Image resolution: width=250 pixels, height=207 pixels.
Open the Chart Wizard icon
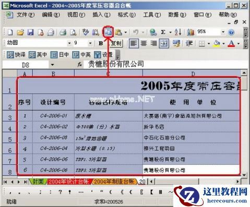pos(191,32)
